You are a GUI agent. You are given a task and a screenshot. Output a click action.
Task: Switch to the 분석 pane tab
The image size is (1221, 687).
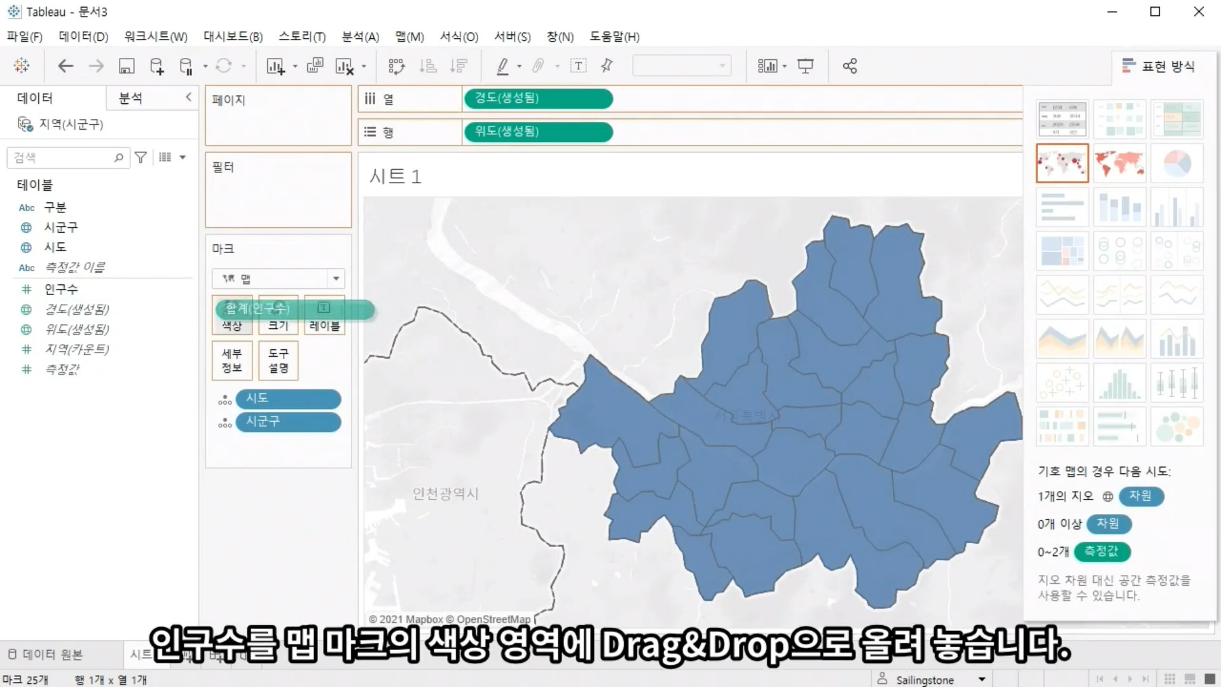(130, 98)
